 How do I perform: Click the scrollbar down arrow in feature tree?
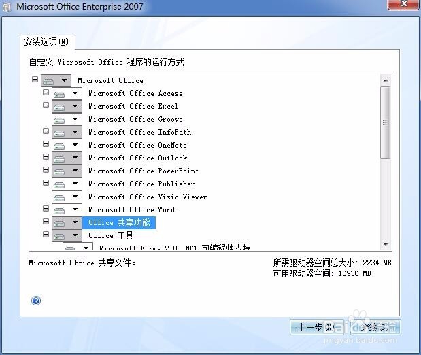click(386, 245)
